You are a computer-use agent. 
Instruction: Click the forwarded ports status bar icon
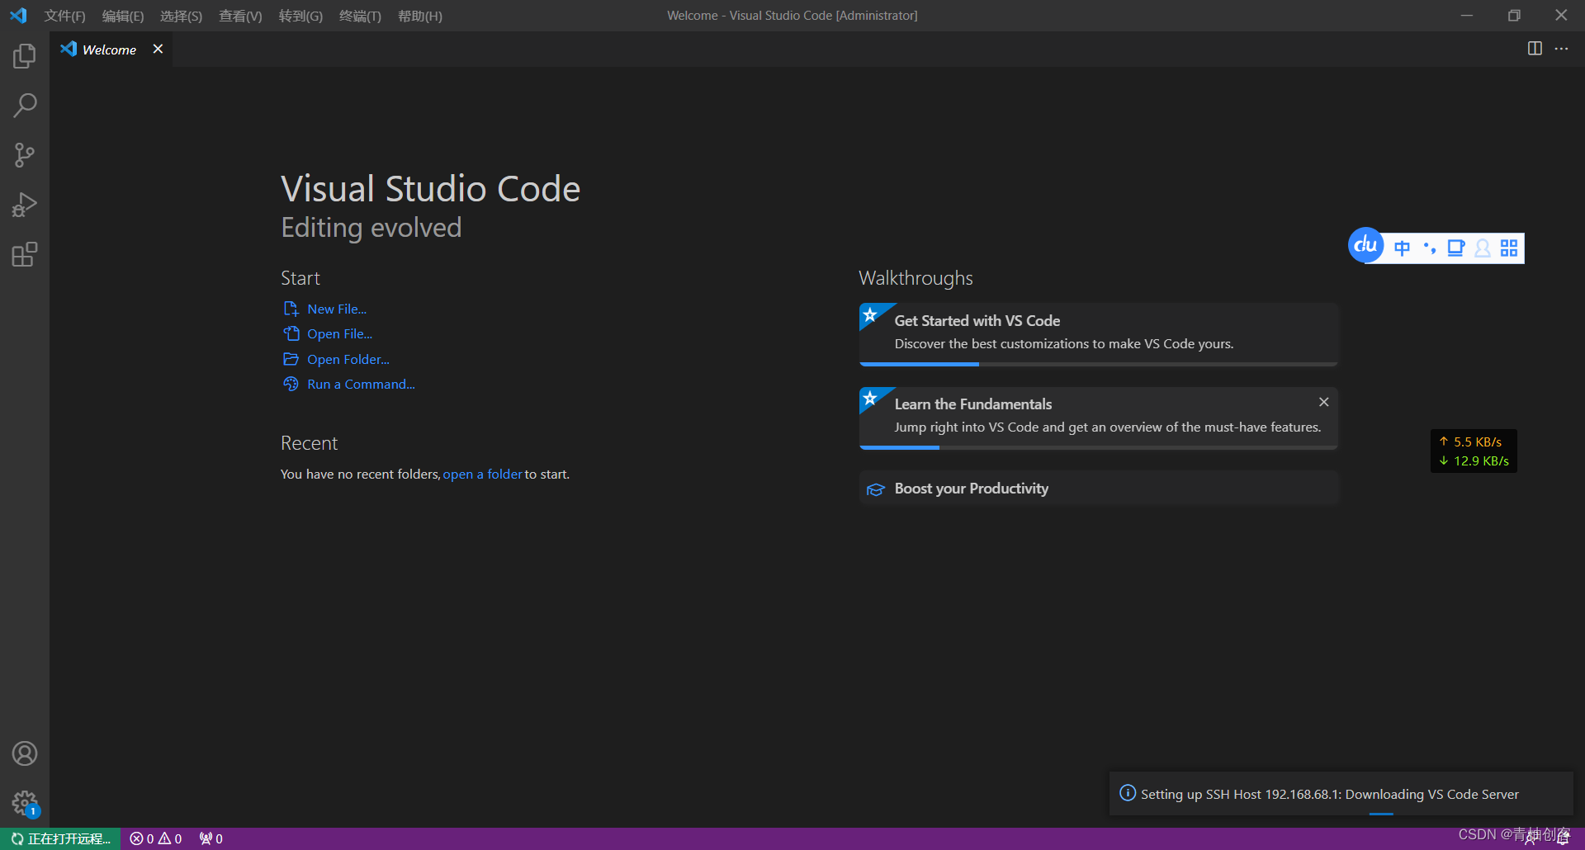(211, 838)
